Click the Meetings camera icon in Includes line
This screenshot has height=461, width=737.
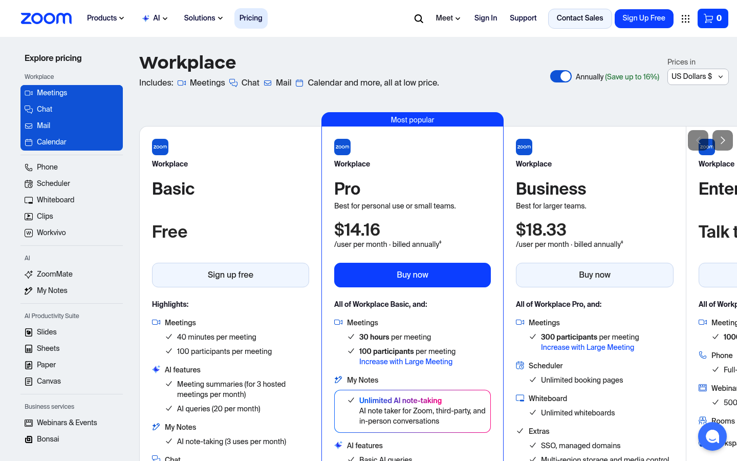pos(182,83)
